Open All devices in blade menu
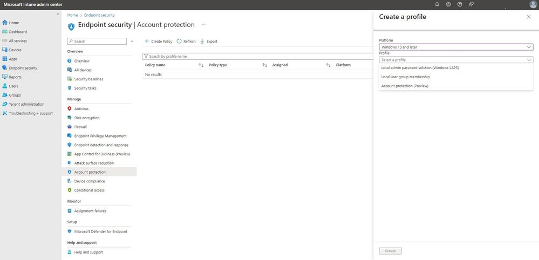Screen dimensions: 539x260 (83, 70)
